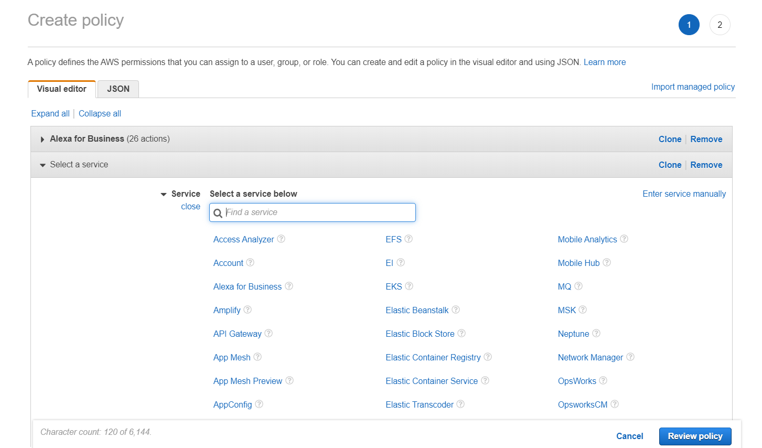762x448 pixels.
Task: Open the Import managed policy link
Action: [693, 87]
